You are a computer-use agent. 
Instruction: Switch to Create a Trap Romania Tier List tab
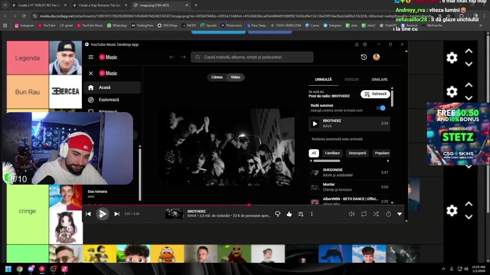(x=99, y=5)
